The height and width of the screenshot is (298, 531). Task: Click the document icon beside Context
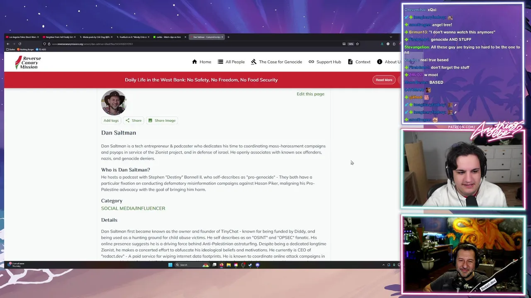click(350, 62)
